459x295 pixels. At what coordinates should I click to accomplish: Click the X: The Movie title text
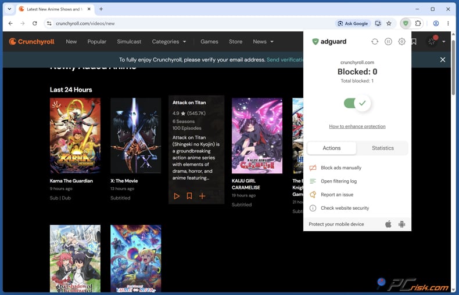(124, 181)
